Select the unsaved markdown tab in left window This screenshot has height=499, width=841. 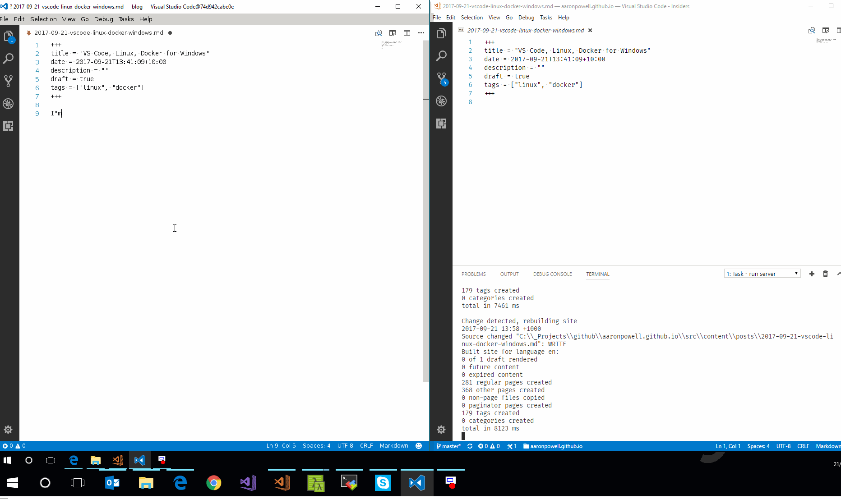coord(99,33)
